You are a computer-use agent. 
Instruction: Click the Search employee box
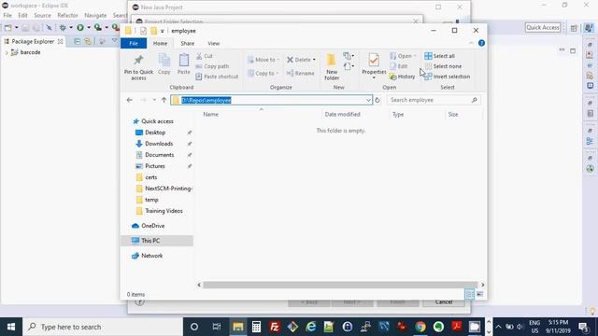[434, 100]
